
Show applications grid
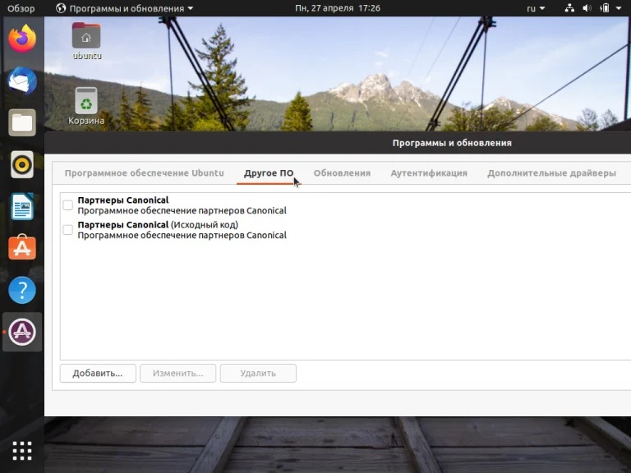pyautogui.click(x=22, y=451)
